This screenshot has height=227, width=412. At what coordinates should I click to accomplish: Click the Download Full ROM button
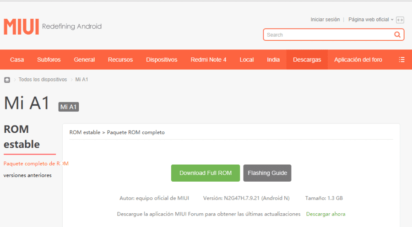[206, 173]
